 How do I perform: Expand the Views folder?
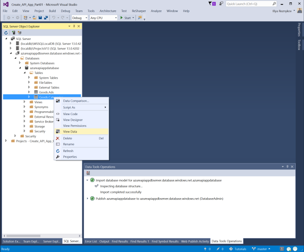pos(24,102)
